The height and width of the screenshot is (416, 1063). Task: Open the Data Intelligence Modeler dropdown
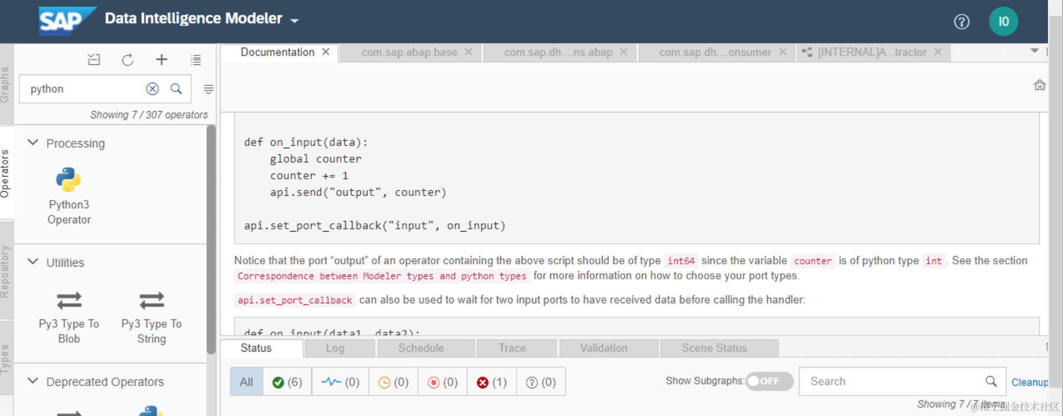coord(295,21)
